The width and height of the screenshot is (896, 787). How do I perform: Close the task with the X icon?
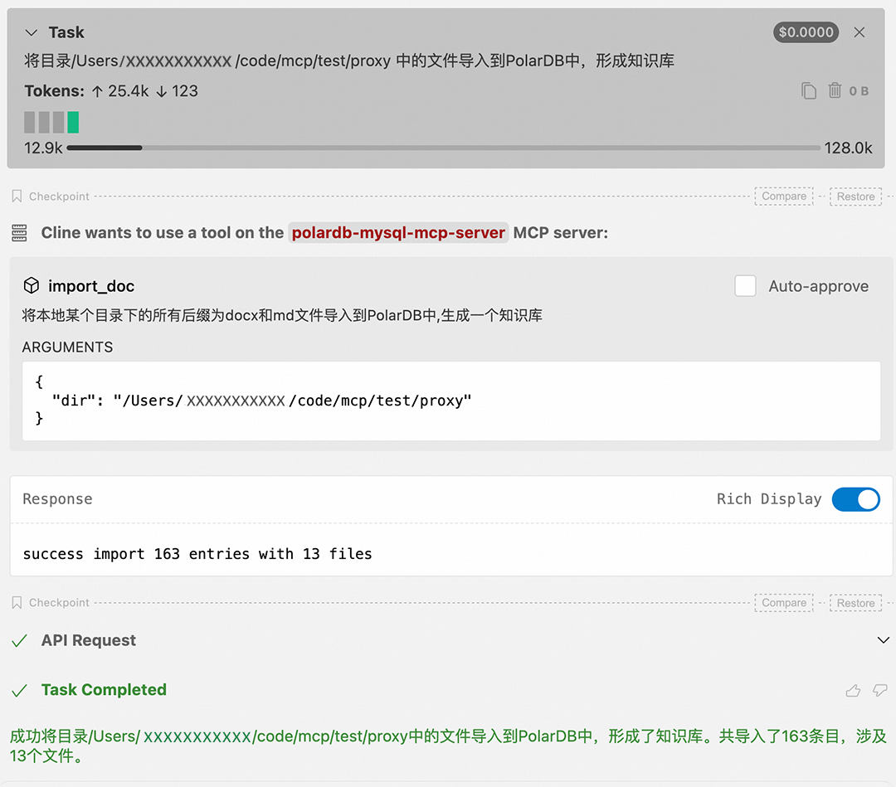[x=859, y=32]
